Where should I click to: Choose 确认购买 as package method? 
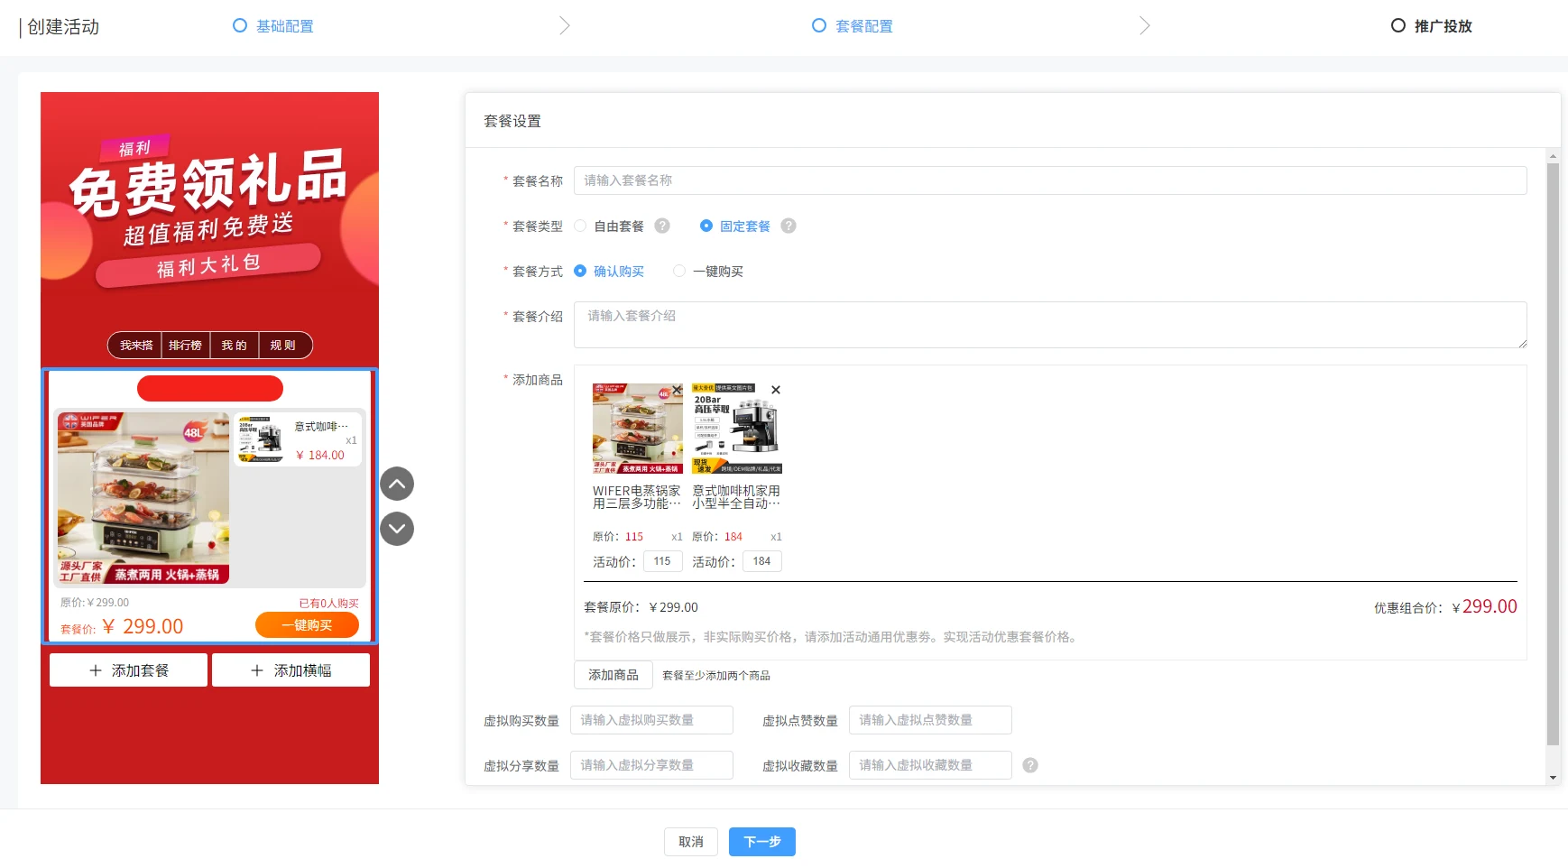580,271
